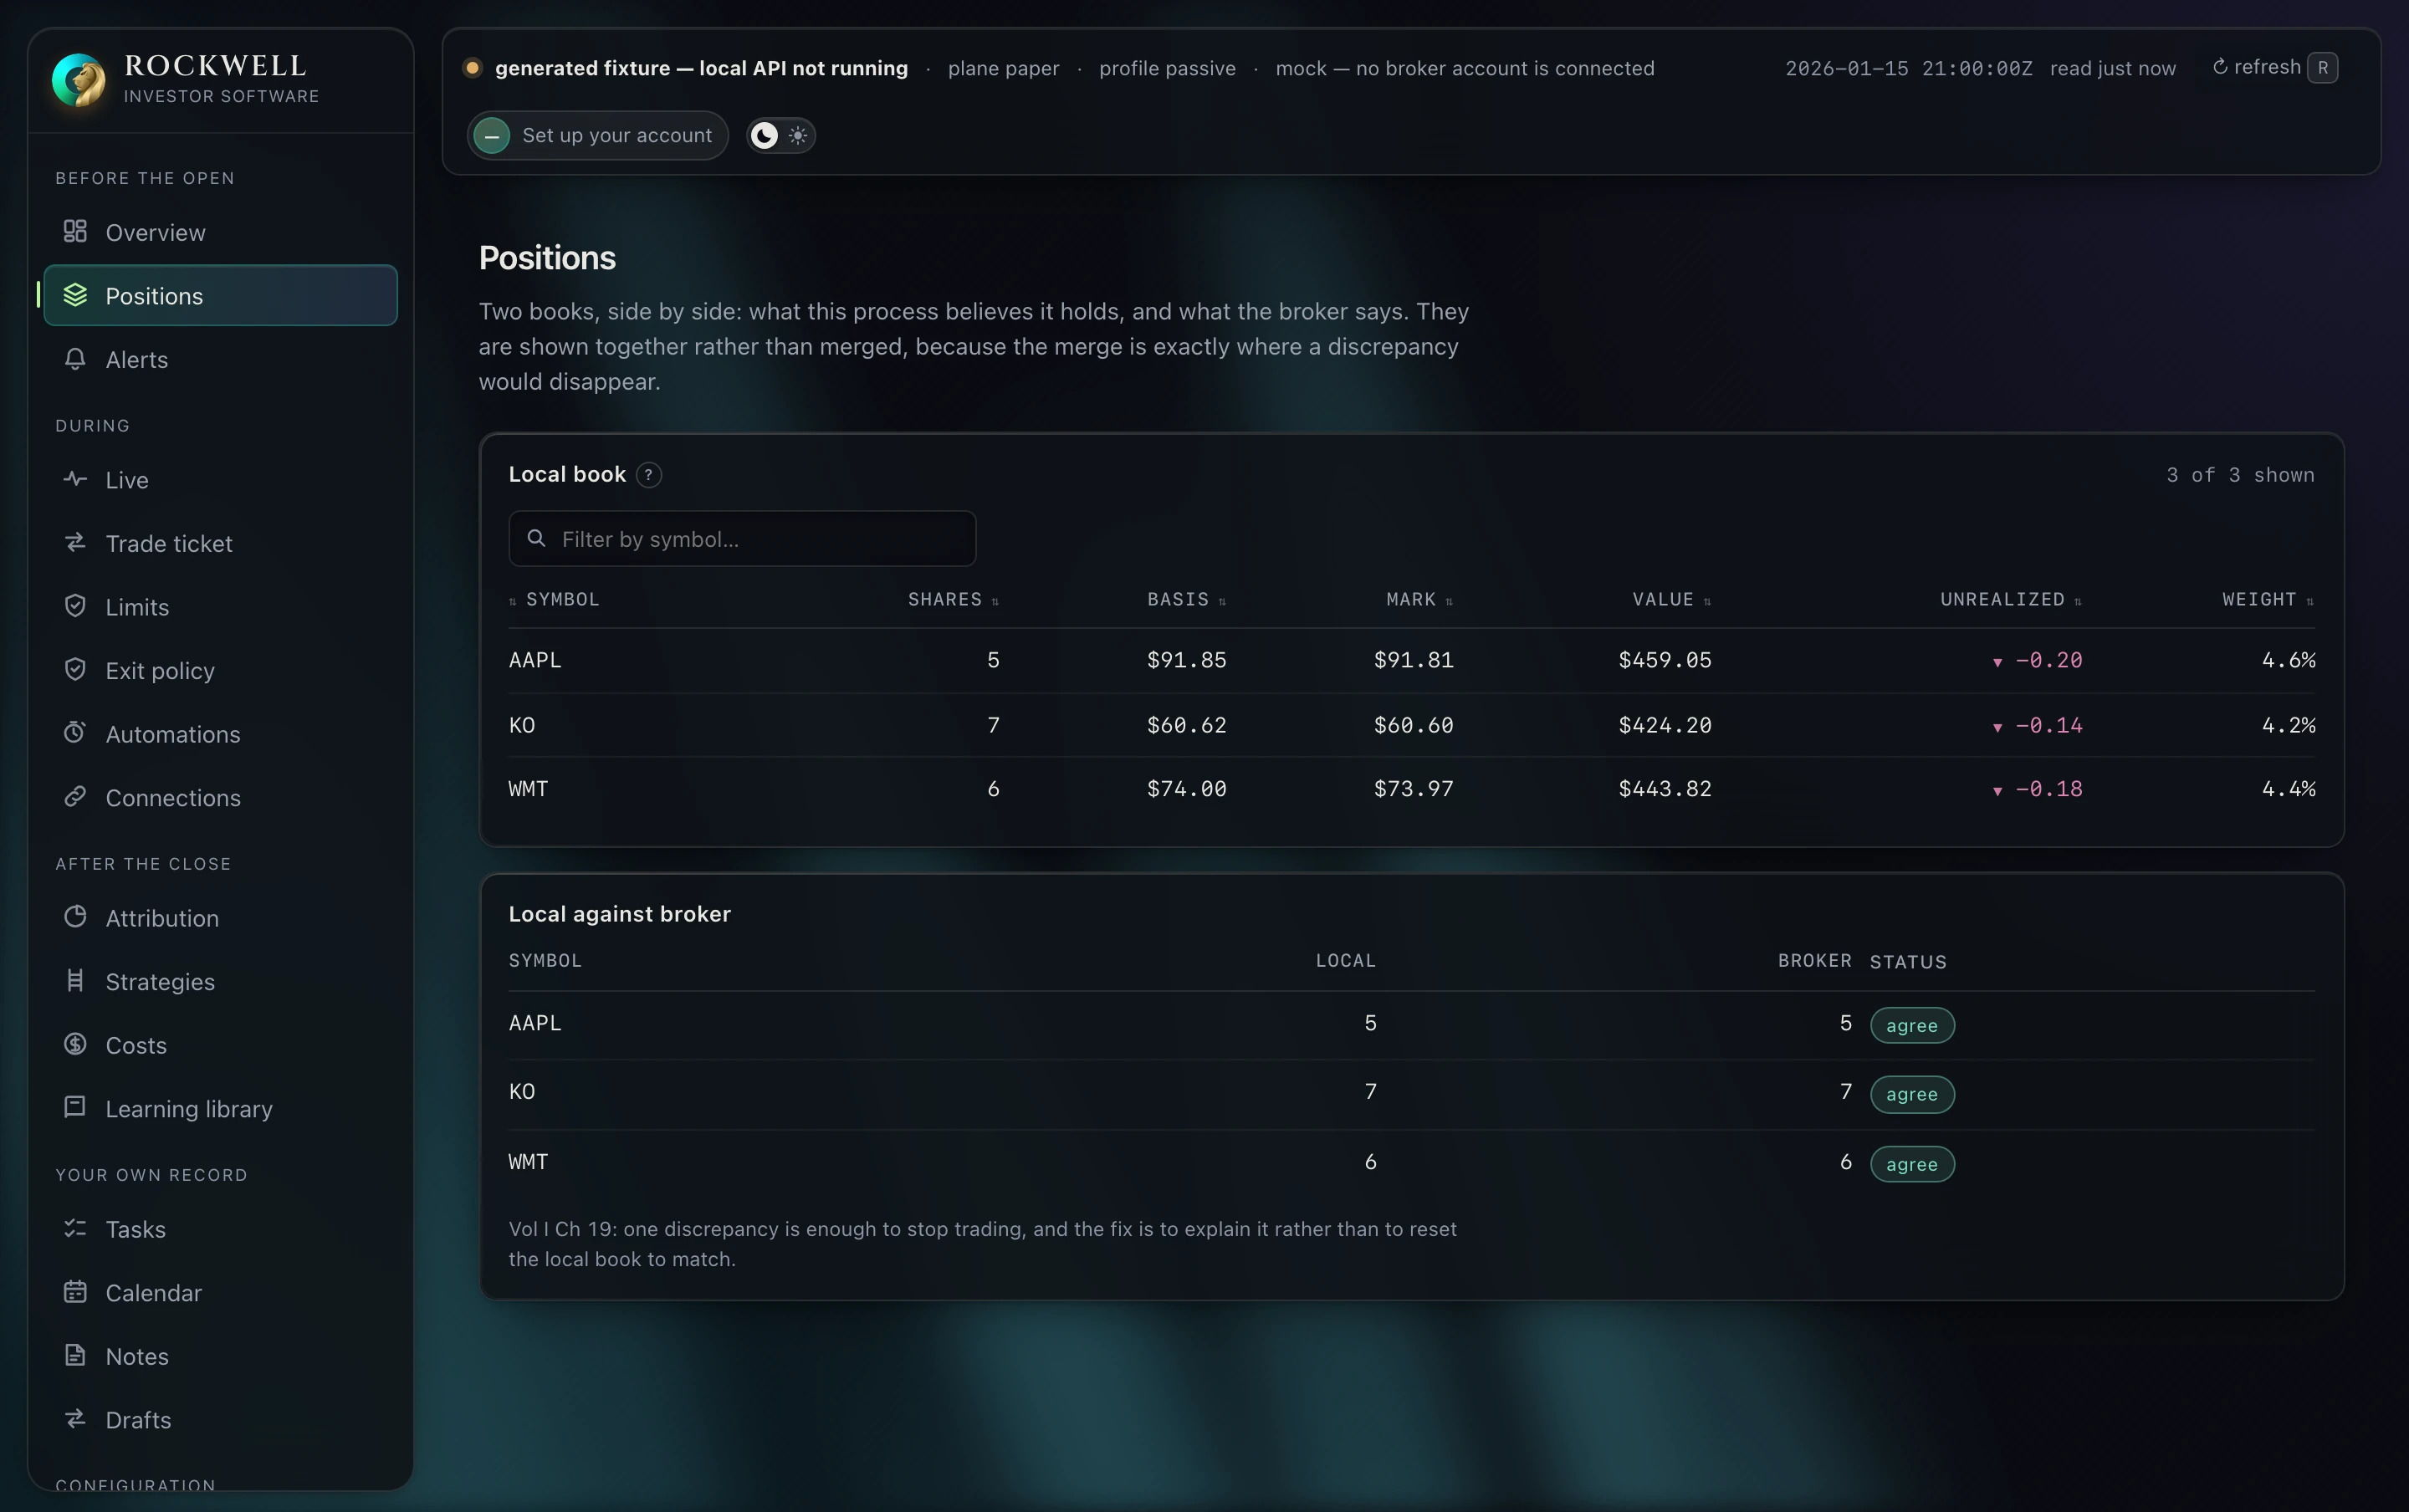Click the -0.18 unrealized value for WMT
2409x1512 pixels.
point(2037,789)
